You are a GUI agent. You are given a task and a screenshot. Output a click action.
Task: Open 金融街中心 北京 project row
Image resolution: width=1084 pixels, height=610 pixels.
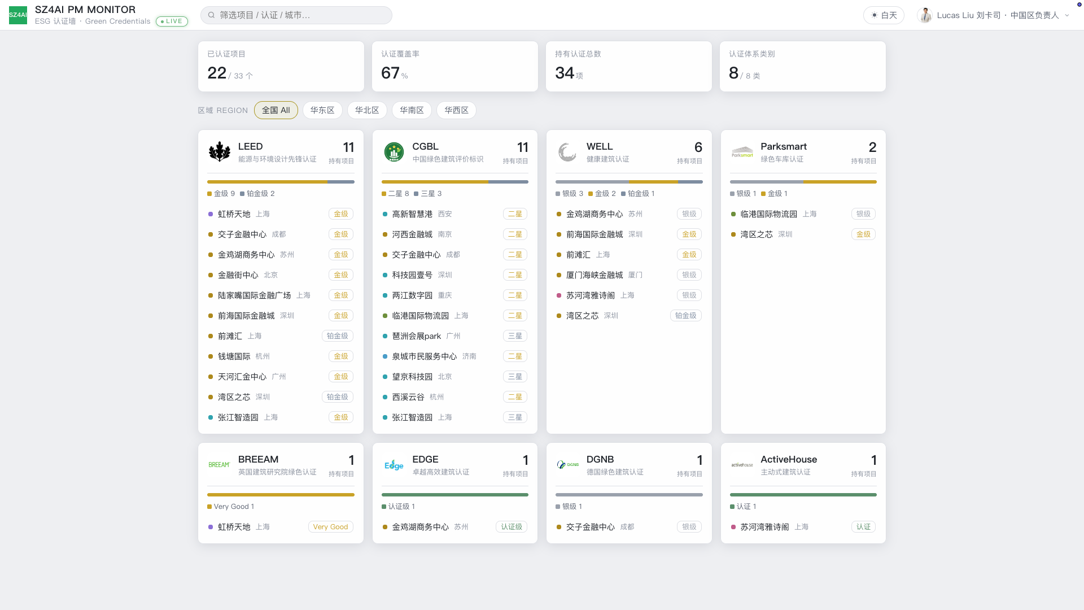(x=281, y=275)
